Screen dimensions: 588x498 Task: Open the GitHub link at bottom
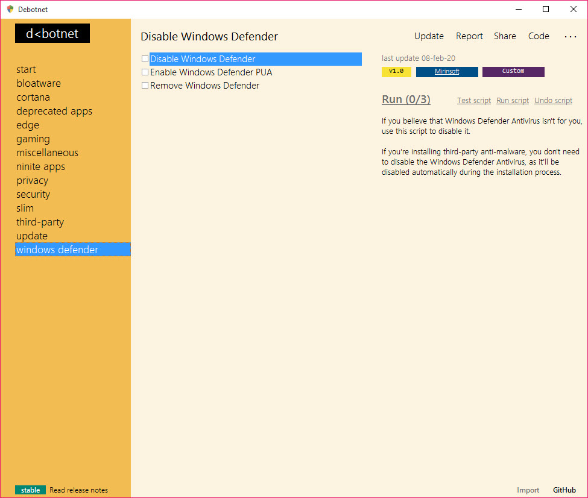(x=564, y=490)
